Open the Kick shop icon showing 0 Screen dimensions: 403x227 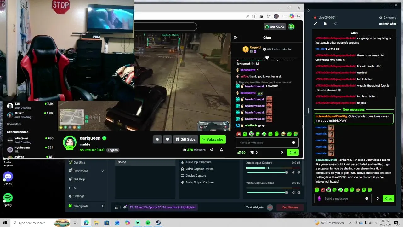(254, 153)
